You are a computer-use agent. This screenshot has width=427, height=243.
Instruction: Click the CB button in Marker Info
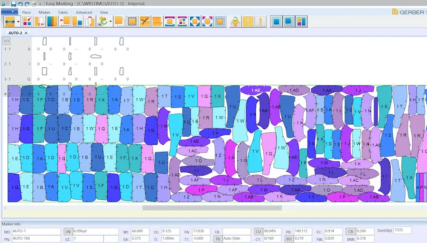coord(351,231)
